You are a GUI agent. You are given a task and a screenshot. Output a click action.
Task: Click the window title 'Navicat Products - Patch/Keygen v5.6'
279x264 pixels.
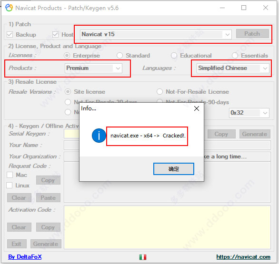[x=67, y=8]
